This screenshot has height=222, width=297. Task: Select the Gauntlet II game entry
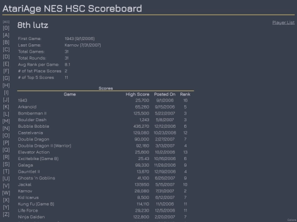(29, 172)
